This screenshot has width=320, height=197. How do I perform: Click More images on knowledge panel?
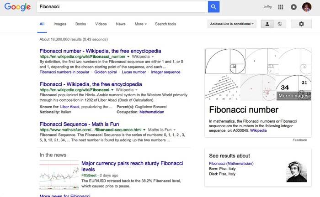pyautogui.click(x=294, y=96)
